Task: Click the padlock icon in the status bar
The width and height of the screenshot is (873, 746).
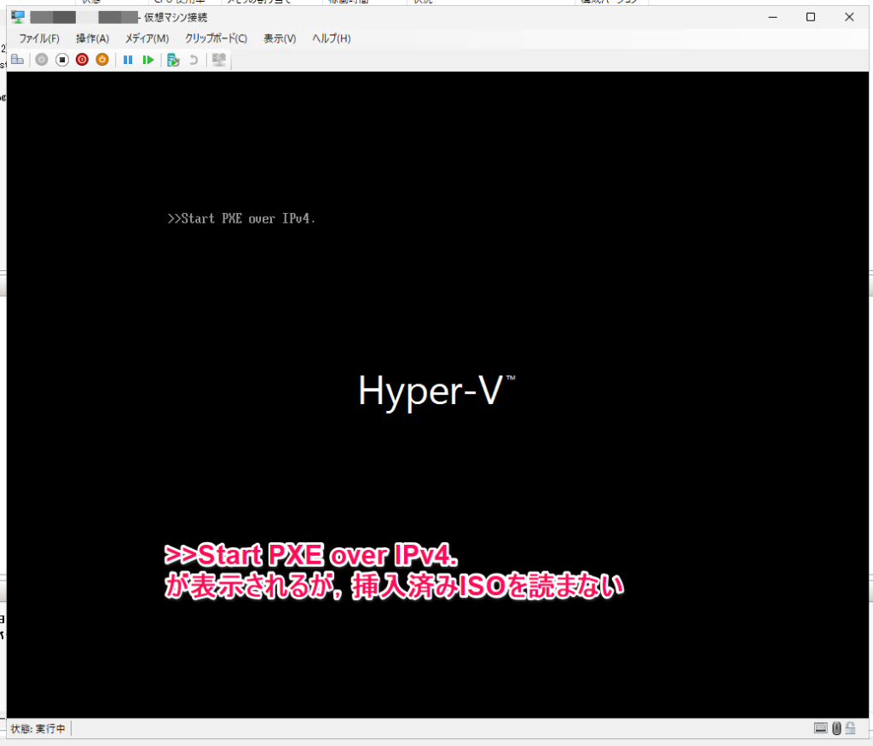Action: point(850,728)
